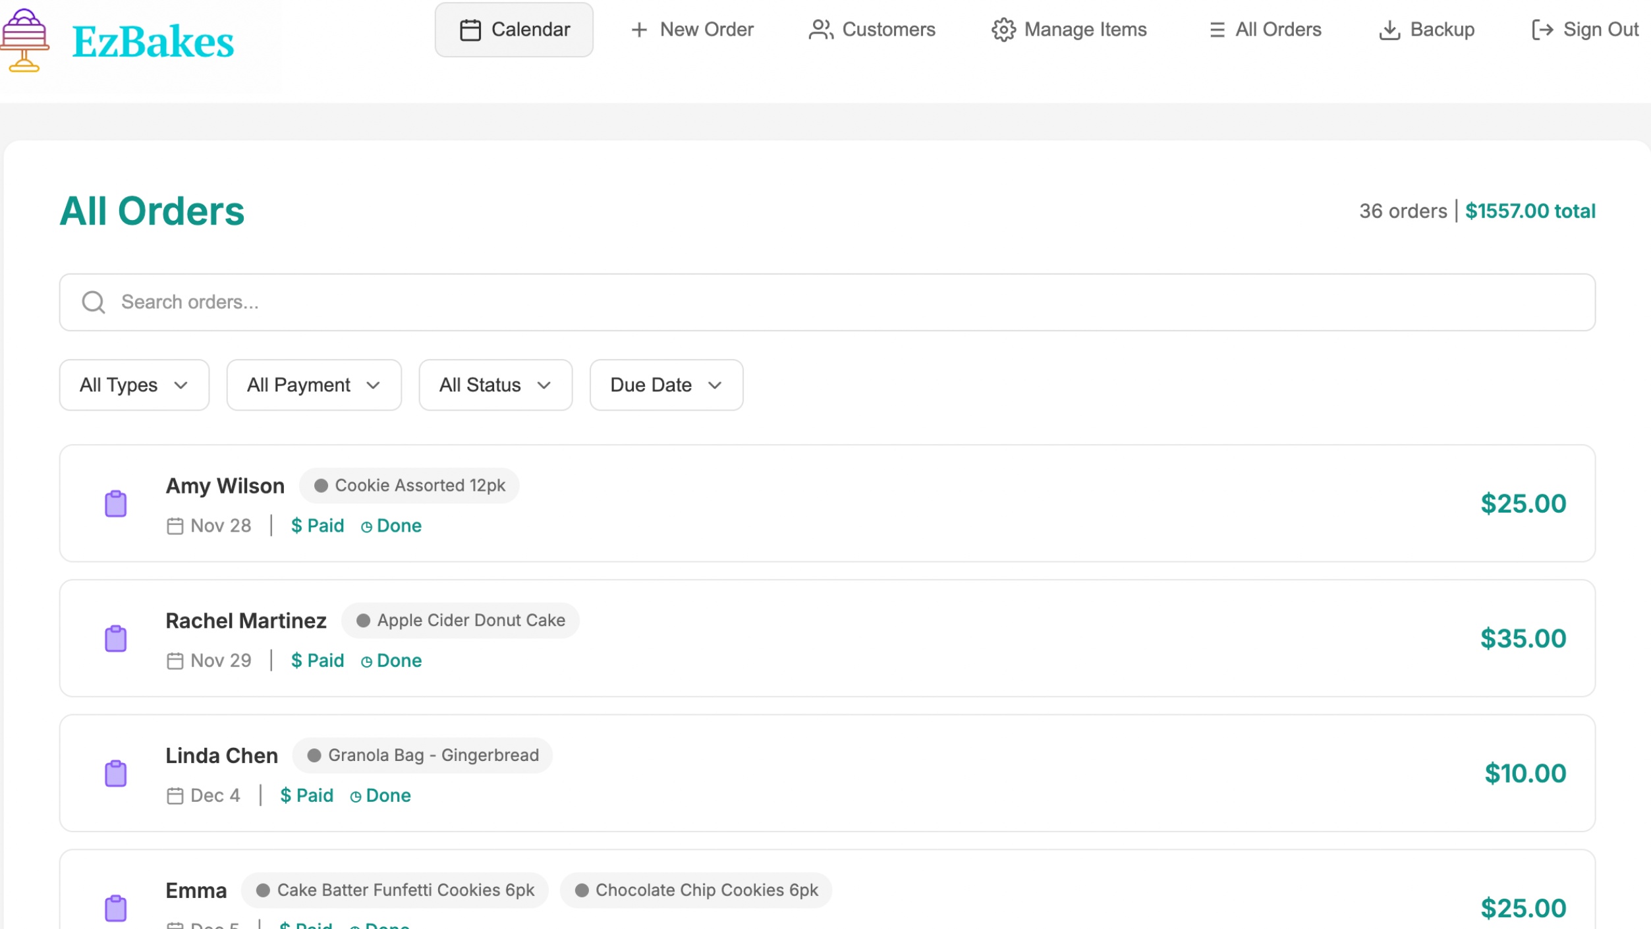Image resolution: width=1651 pixels, height=929 pixels.
Task: Select the Calendar tab
Action: (x=514, y=29)
